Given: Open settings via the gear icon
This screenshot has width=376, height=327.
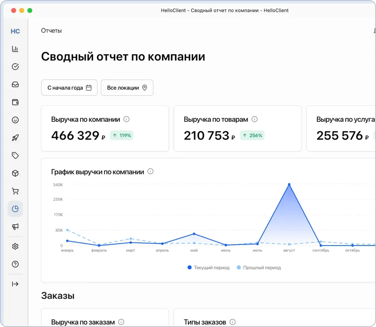Looking at the screenshot, I should click(x=15, y=246).
